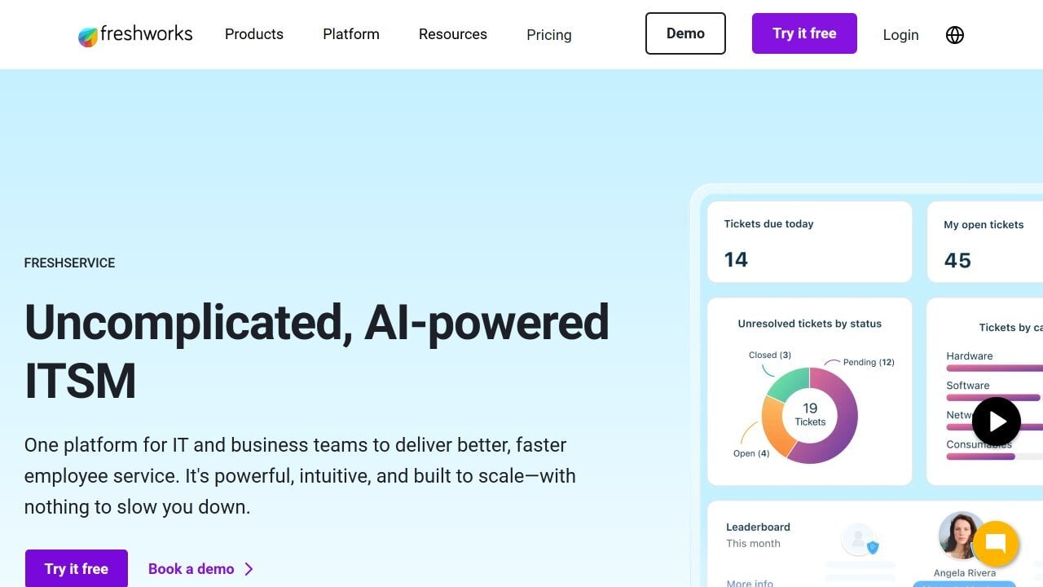Open More info in the Leaderboard widget
The image size is (1043, 587).
click(750, 583)
